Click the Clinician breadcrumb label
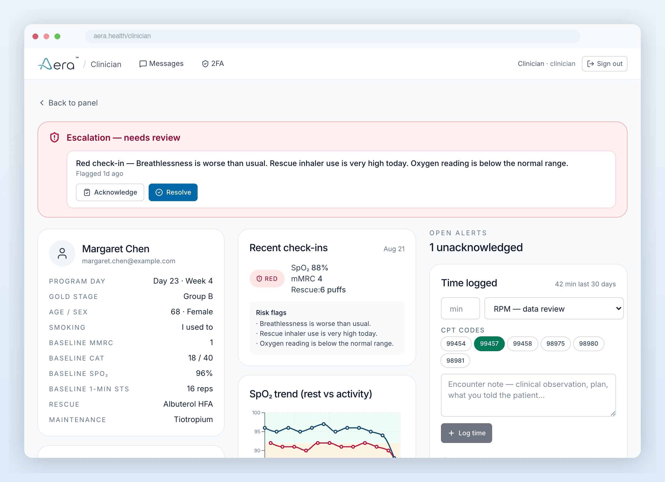Image resolution: width=665 pixels, height=482 pixels. [x=106, y=64]
